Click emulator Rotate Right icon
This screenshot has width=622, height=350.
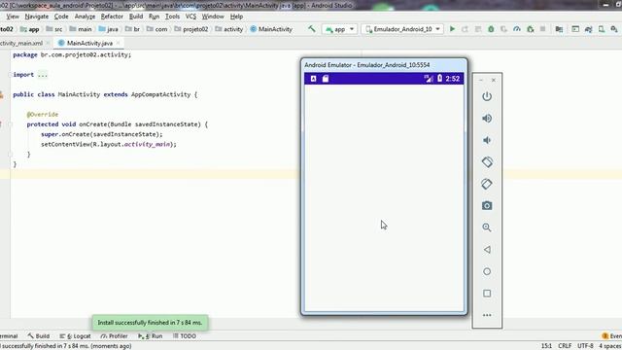pos(487,184)
